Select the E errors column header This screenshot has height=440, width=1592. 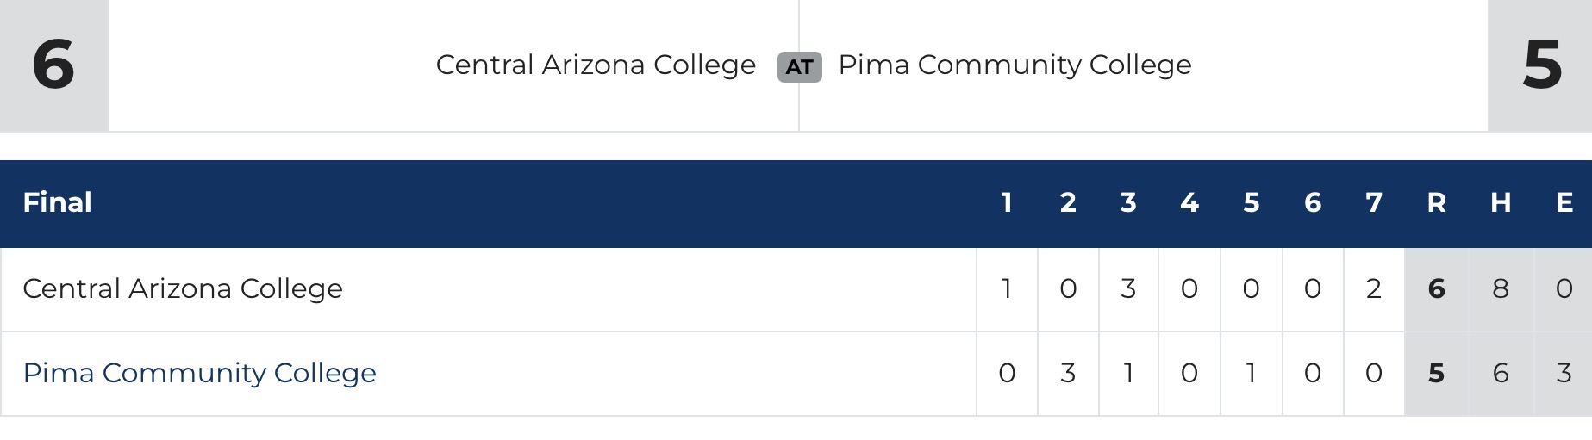(x=1564, y=202)
